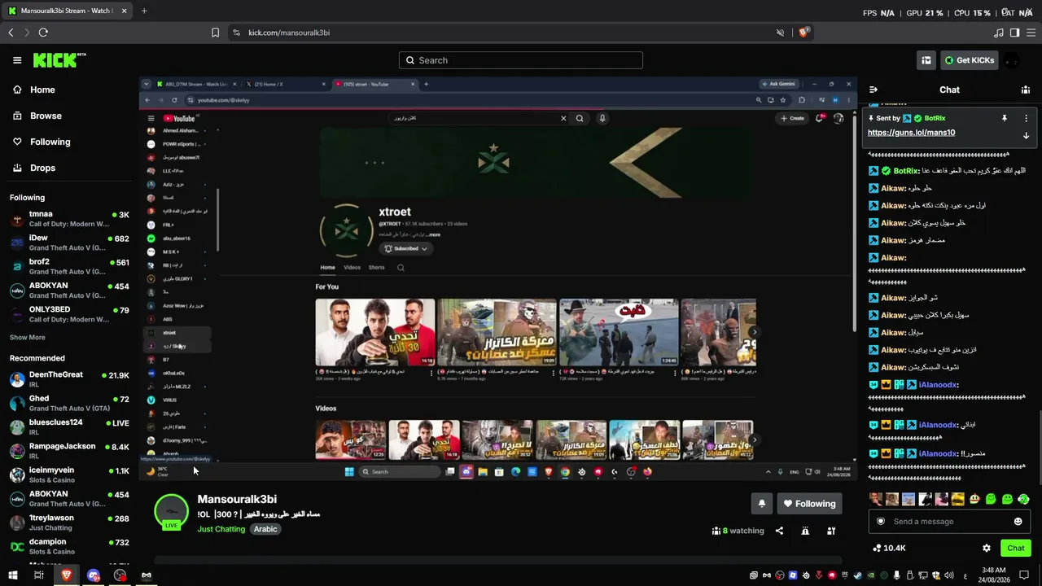Reload the Kick page
Screen dimensions: 1042x586
point(43,33)
